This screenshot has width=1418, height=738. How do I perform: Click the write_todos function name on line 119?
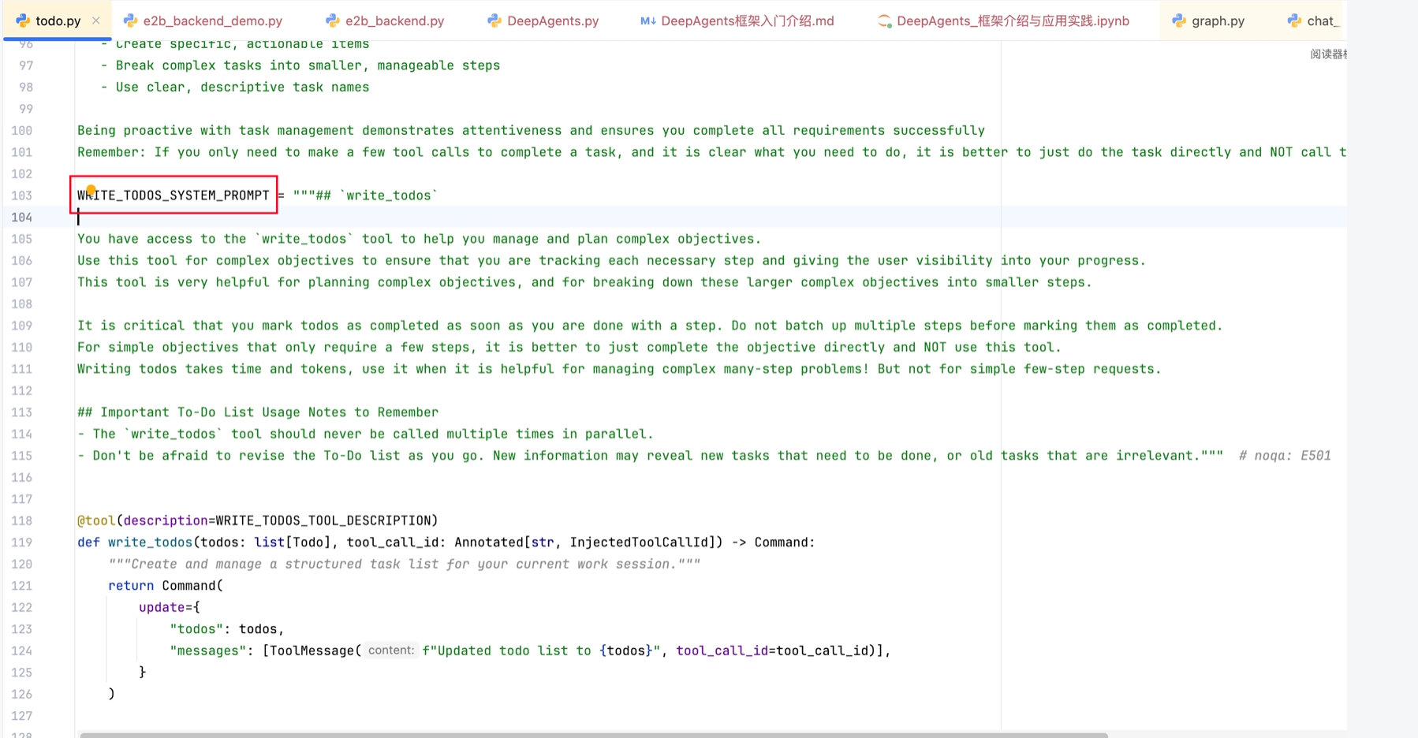pos(150,542)
